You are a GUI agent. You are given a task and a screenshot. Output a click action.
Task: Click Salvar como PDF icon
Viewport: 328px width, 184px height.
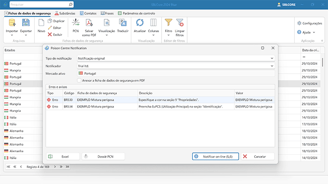click(89, 23)
